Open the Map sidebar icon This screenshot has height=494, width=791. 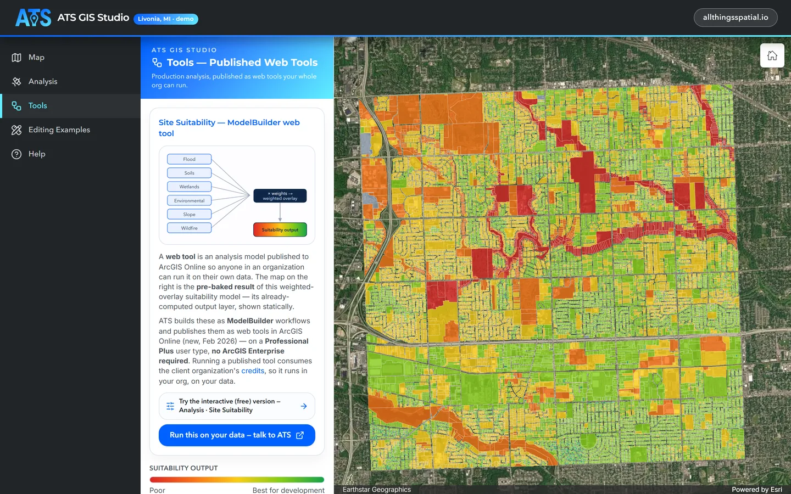(x=16, y=58)
